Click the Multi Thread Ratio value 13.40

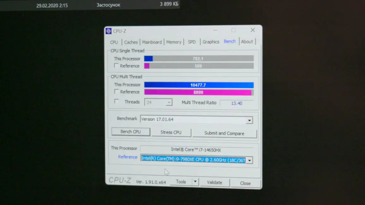pyautogui.click(x=236, y=103)
